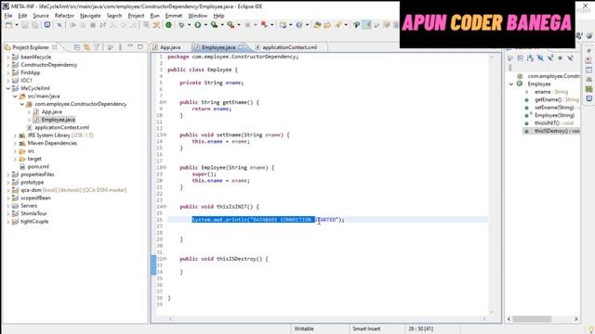This screenshot has height=334, width=595.
Task: Select thisIsINIT() in the Outline
Action: [x=554, y=123]
